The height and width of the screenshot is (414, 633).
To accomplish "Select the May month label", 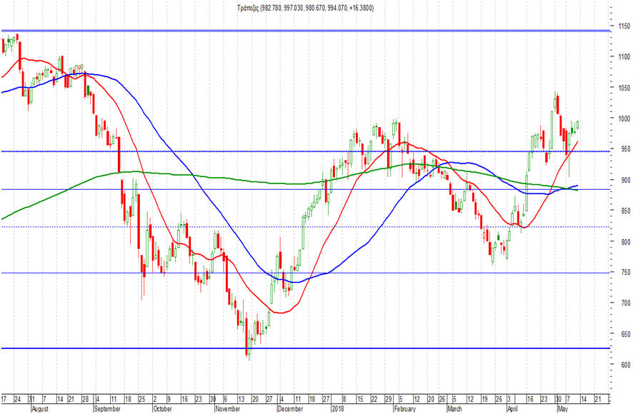I will [x=562, y=409].
